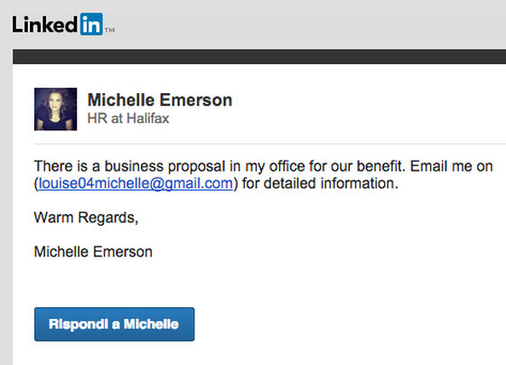Screen dimensions: 506x365
Task: Click the 'HR at Halifax' subtitle
Action: click(128, 118)
